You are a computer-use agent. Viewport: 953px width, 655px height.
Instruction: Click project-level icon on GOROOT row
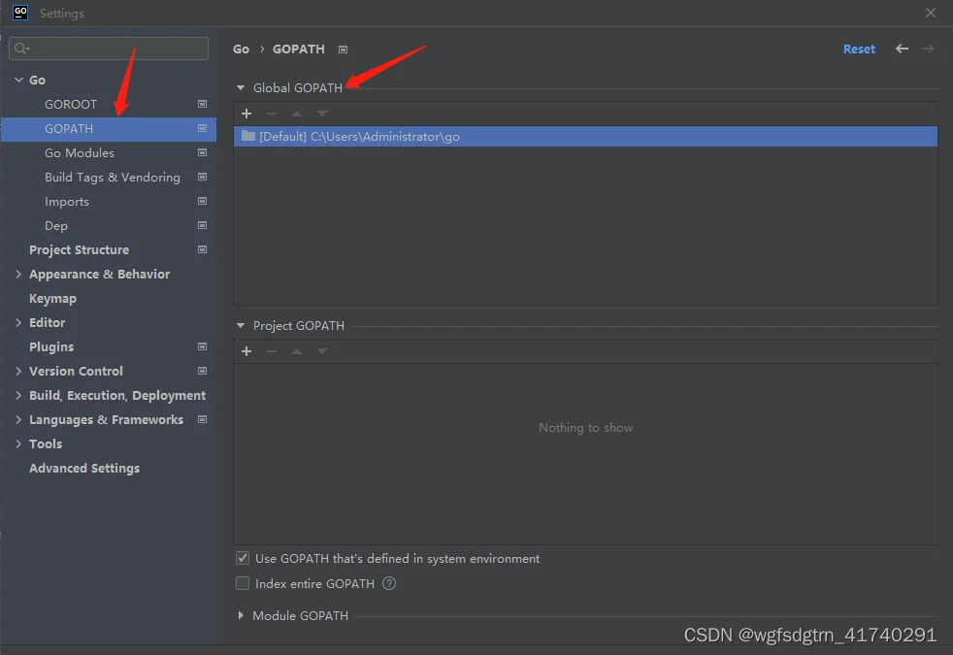[203, 104]
